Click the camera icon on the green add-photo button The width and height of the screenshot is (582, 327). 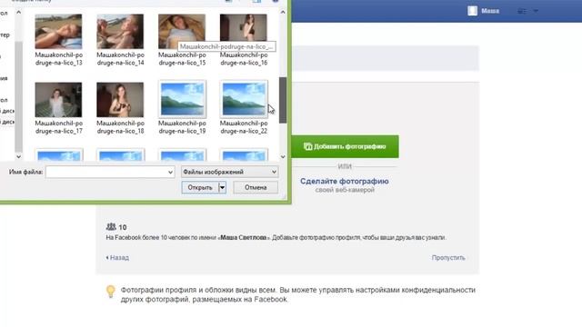coord(307,146)
